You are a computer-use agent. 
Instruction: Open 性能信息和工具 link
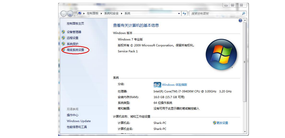pyautogui.click(x=77, y=127)
